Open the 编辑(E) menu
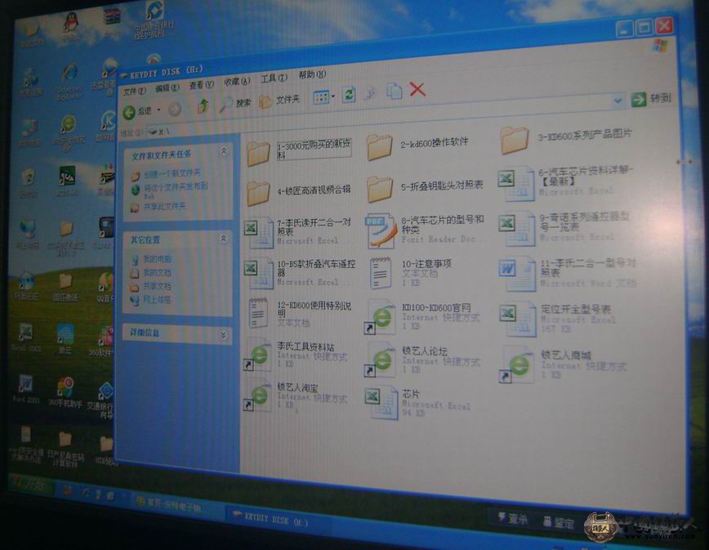709x550 pixels. tap(167, 88)
